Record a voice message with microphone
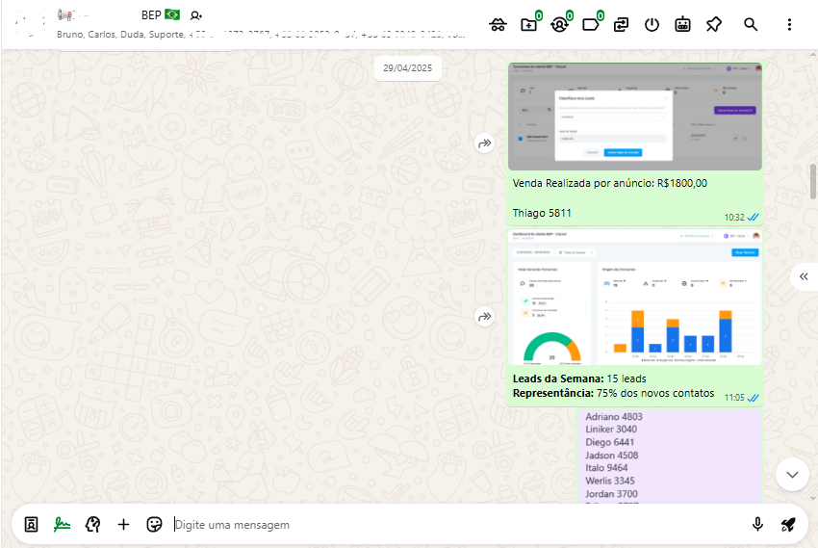The width and height of the screenshot is (818, 548). pos(757,524)
